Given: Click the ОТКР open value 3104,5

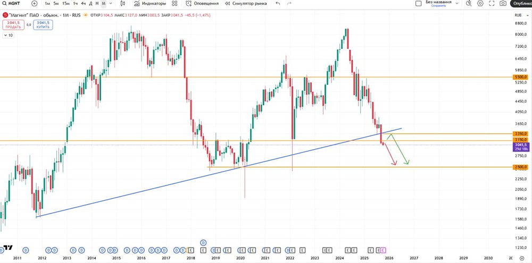Looking at the screenshot, I should pyautogui.click(x=108, y=15).
